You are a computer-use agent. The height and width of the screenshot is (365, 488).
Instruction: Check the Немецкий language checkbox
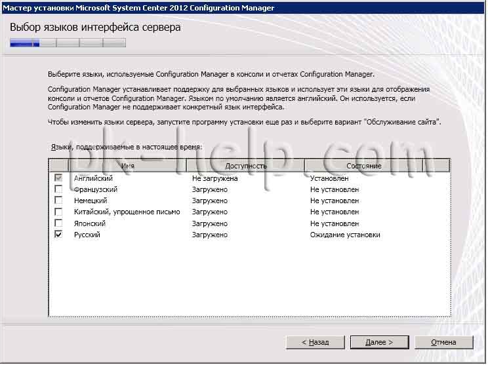(58, 201)
